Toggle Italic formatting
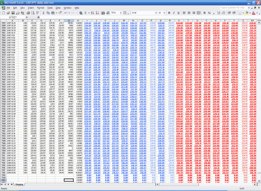This screenshot has width=261, height=191. (x=174, y=13)
